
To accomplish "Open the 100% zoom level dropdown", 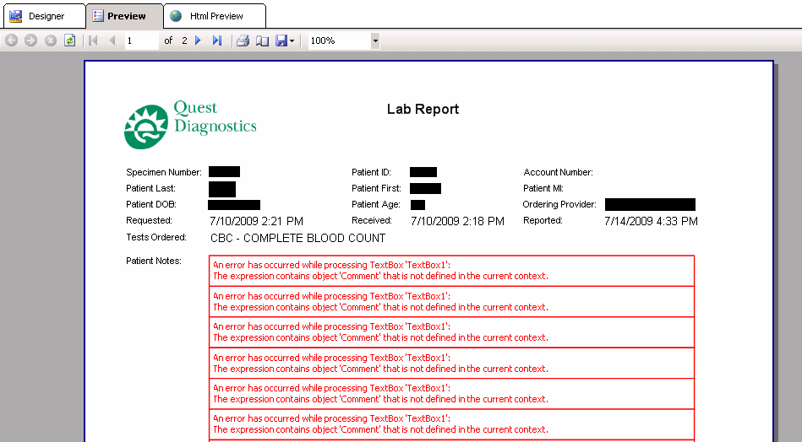I will (375, 40).
